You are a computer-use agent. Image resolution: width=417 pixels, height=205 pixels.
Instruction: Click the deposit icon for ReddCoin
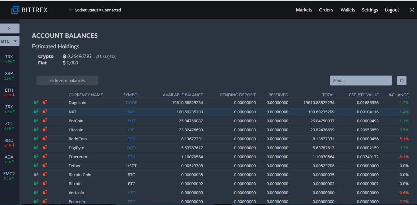(x=36, y=138)
